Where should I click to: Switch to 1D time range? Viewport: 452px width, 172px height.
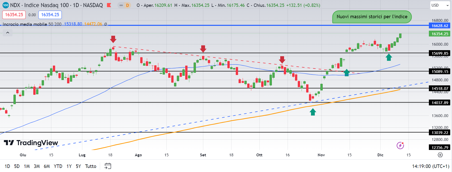[x=7, y=166]
